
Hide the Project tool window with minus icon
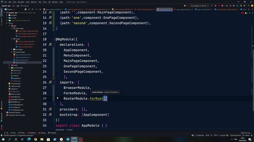[x=40, y=9]
